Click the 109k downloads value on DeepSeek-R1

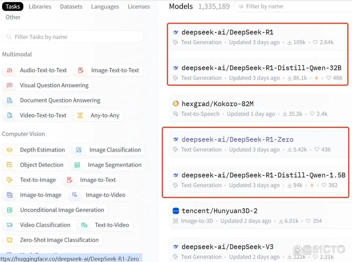point(299,42)
